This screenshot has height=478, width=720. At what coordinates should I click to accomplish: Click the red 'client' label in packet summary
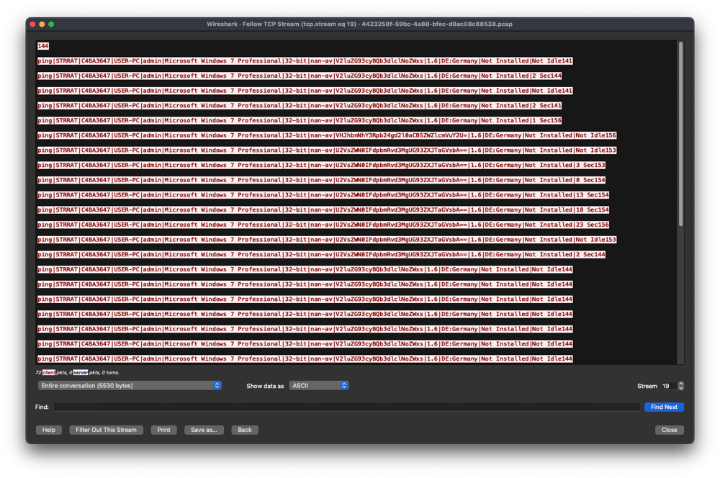[x=49, y=373]
